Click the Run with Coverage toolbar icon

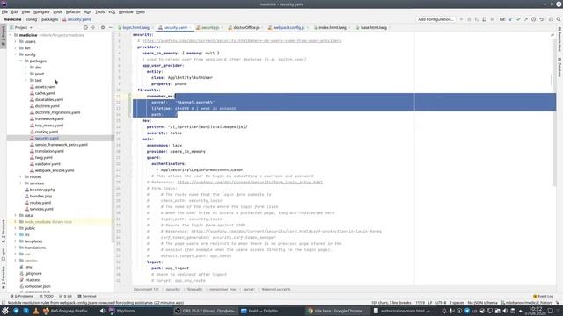tap(477, 19)
